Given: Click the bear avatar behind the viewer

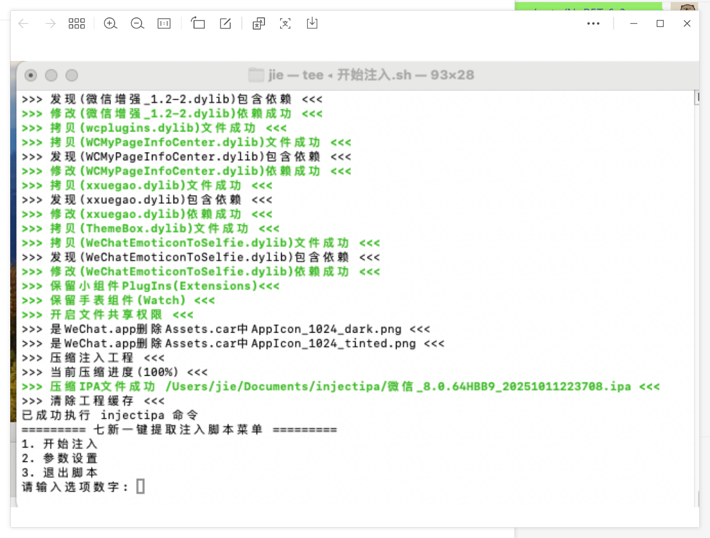Looking at the screenshot, I should [687, 6].
